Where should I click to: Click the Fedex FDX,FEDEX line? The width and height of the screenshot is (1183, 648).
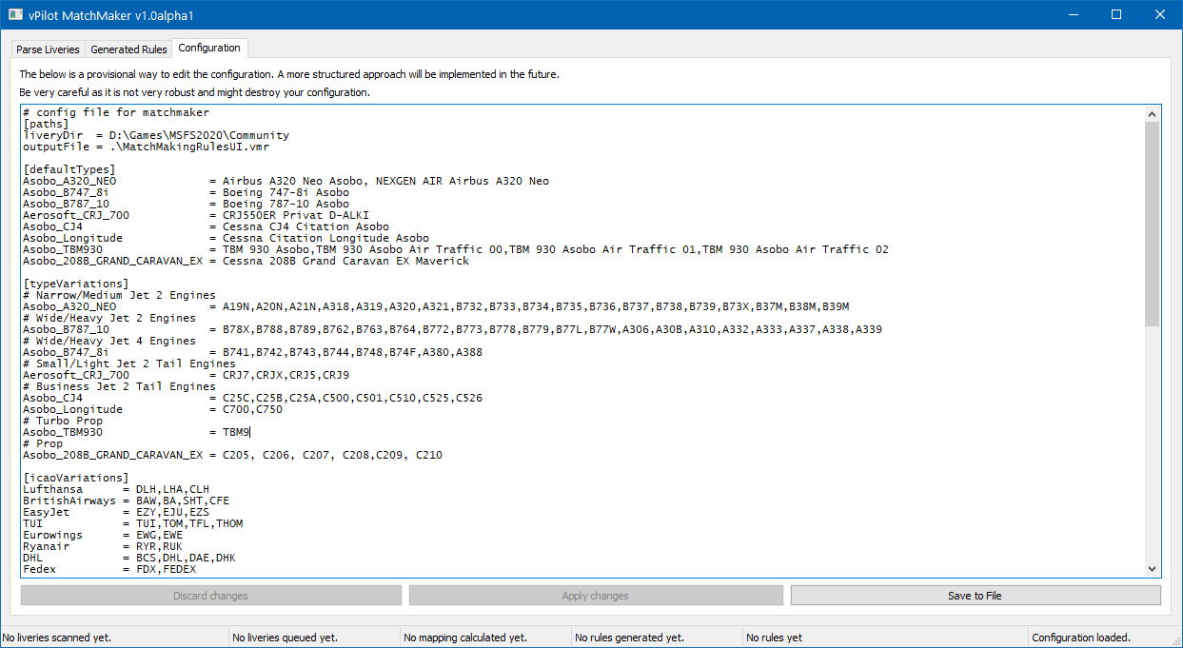pos(109,569)
